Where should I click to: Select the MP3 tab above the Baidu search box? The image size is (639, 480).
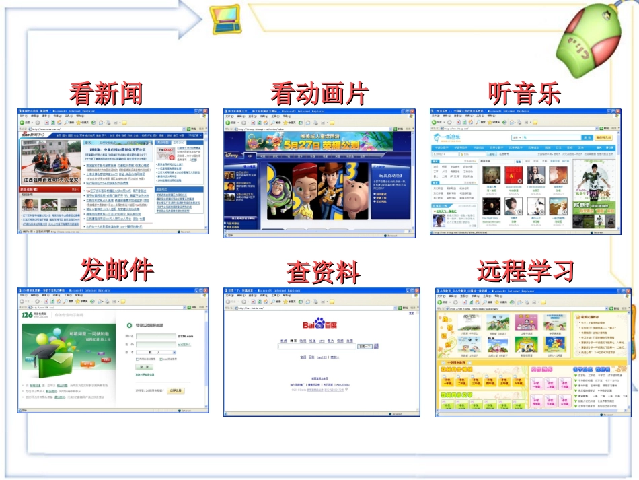coord(322,341)
